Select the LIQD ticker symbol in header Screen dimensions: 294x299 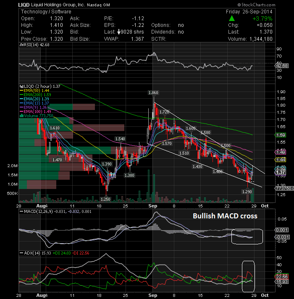(x=24, y=5)
